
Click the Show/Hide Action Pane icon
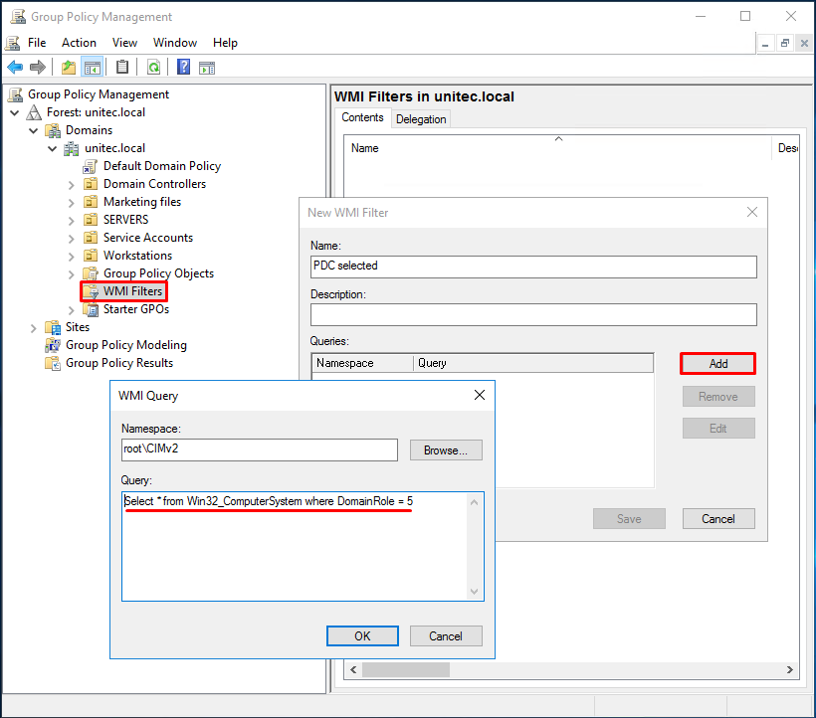pyautogui.click(x=207, y=68)
